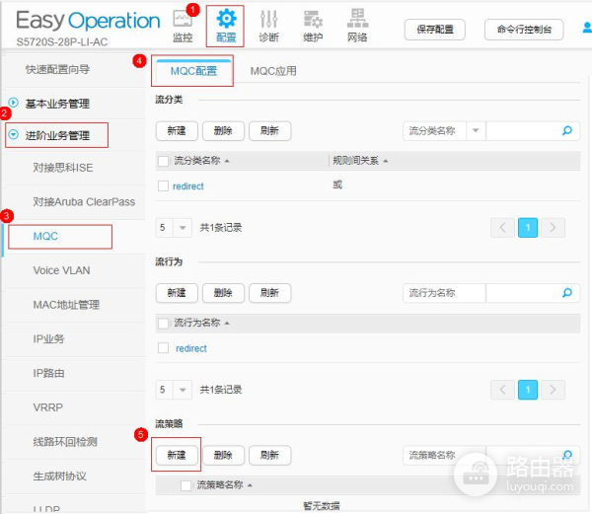
Task: Sort by 流分类名称 column arrow
Action: [x=227, y=161]
